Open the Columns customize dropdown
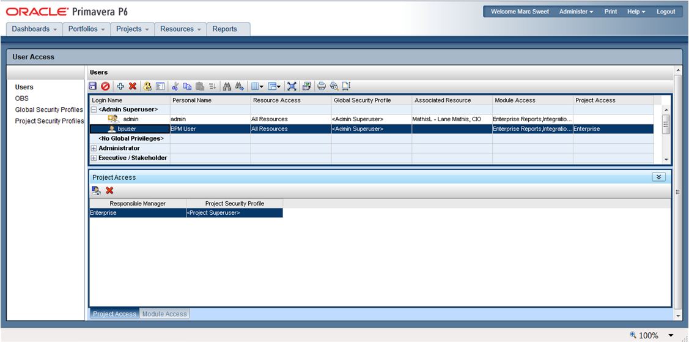689x342 pixels. point(257,86)
